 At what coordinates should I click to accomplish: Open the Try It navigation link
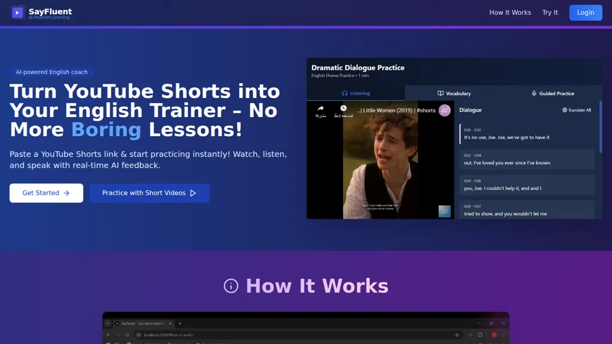[550, 13]
